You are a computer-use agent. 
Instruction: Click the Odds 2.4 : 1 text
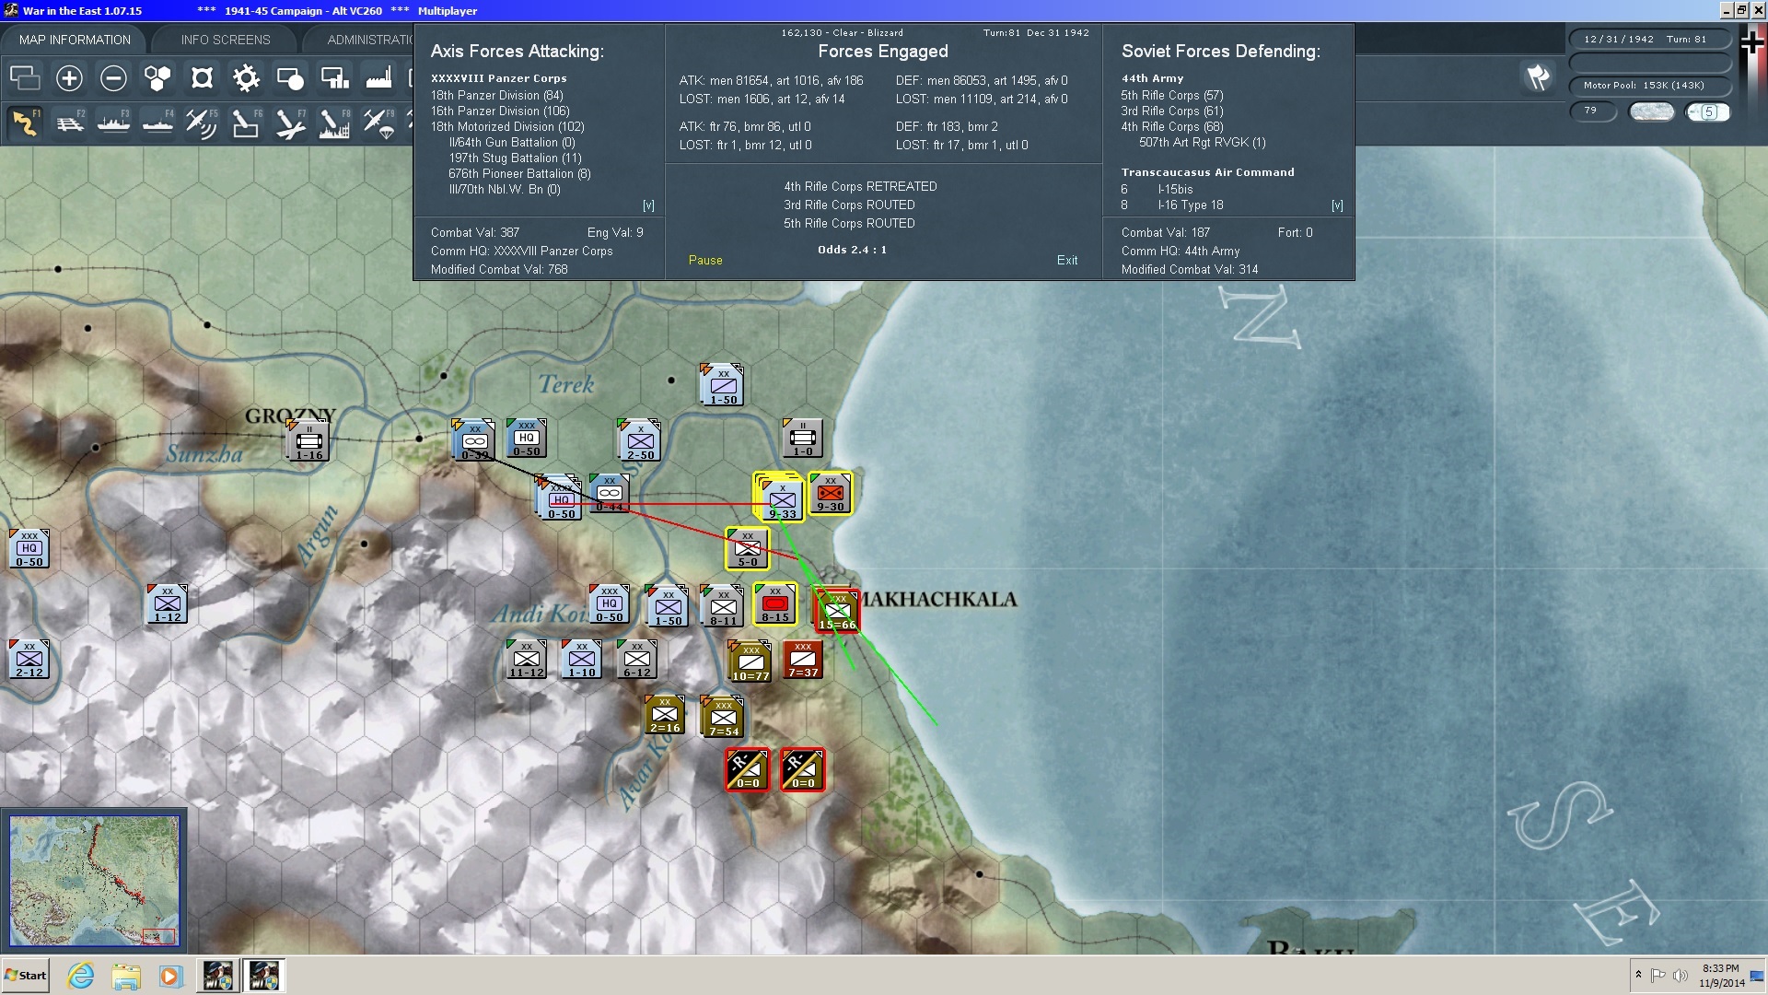[852, 250]
